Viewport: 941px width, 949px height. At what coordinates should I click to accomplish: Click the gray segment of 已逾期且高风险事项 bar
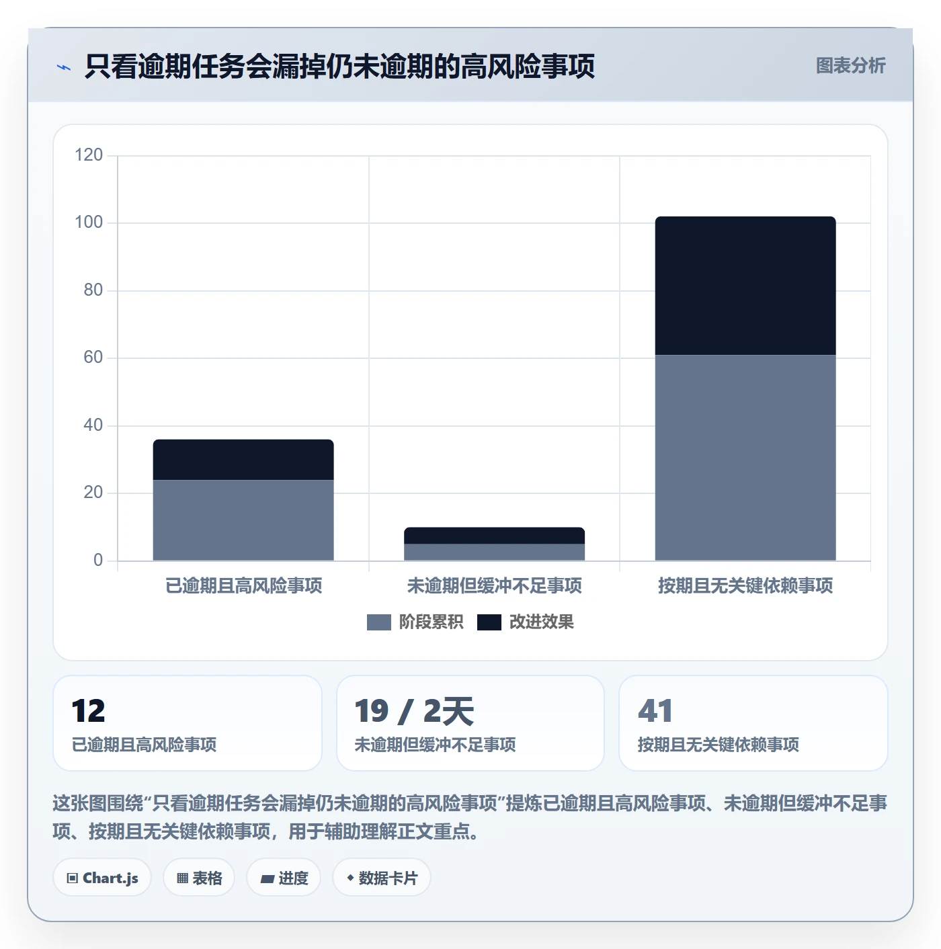coord(243,520)
